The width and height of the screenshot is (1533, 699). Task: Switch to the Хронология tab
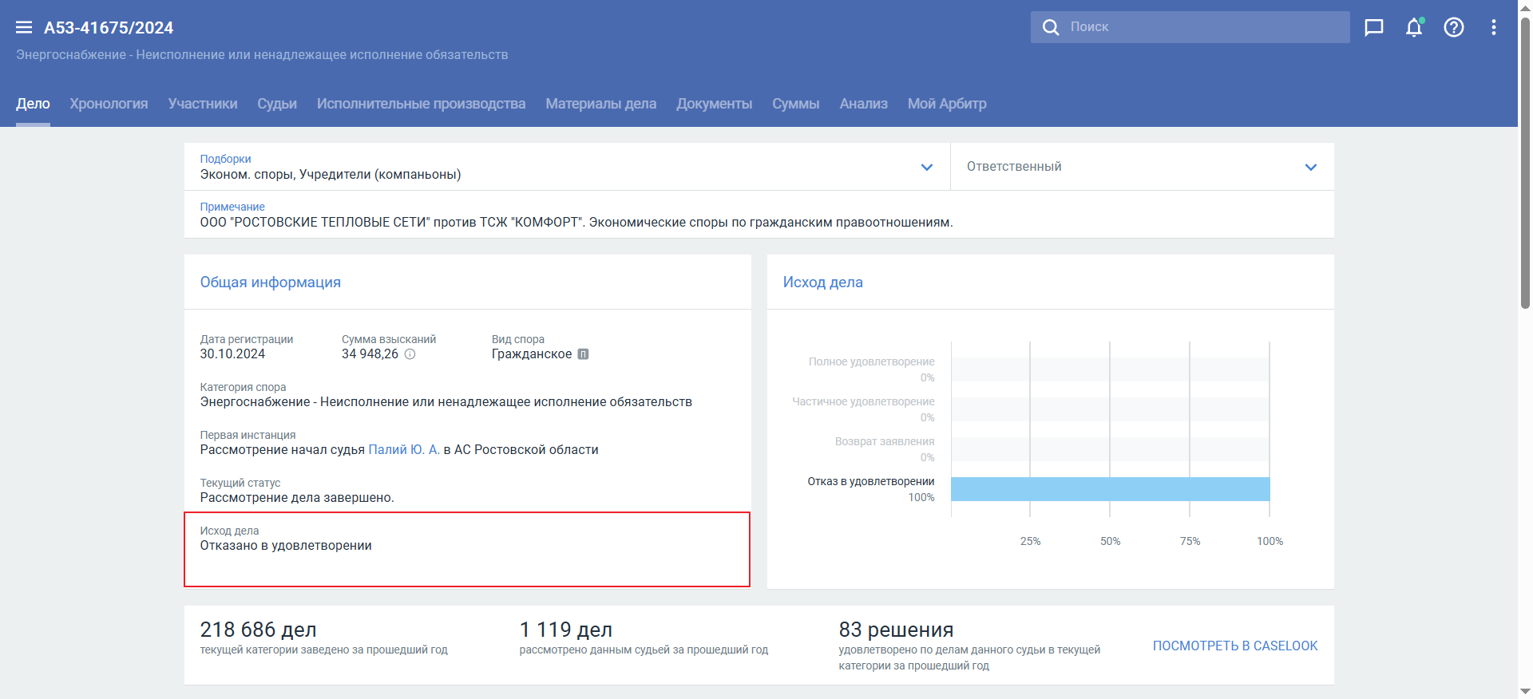point(109,104)
